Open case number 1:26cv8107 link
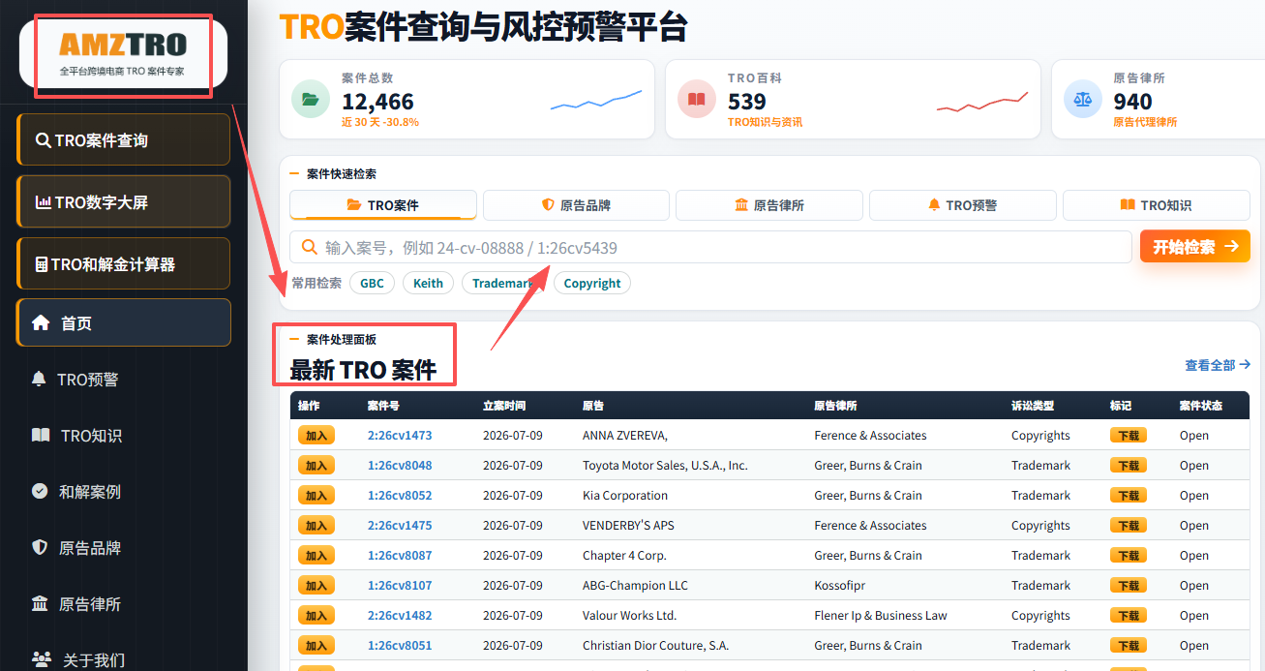Image resolution: width=1265 pixels, height=671 pixels. [400, 586]
